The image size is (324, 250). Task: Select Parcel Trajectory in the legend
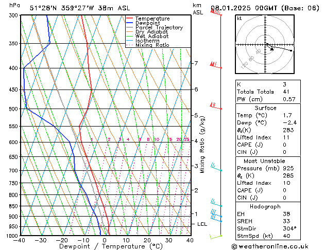(159, 28)
